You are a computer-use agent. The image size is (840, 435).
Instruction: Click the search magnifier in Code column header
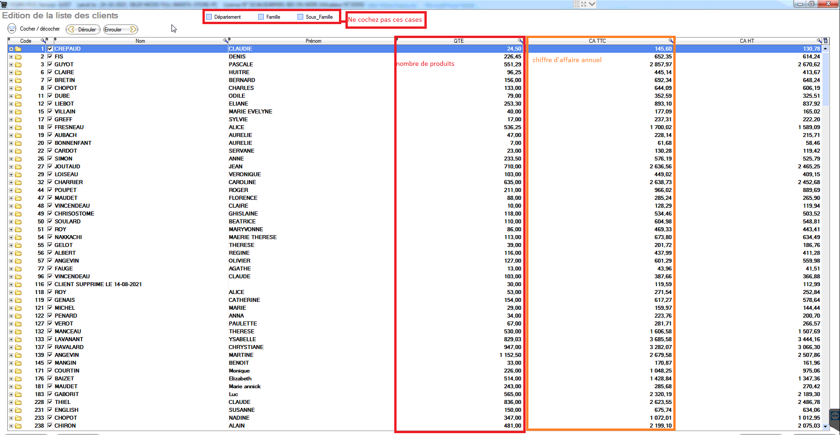[43, 41]
